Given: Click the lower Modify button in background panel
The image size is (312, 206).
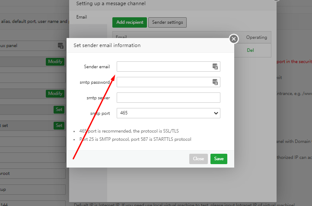Looking at the screenshot, I should pyautogui.click(x=55, y=93).
